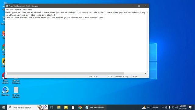Select the Opera Browser desktop shortcut
Image resolution: width=195 pixels, height=110 pixels.
pyautogui.click(x=5, y=78)
